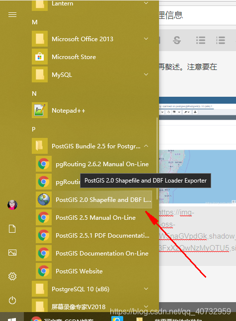
Task: Open Documents from Start sidebar
Action: coord(12,229)
